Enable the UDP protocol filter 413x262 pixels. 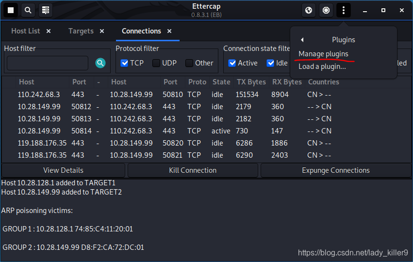point(156,63)
